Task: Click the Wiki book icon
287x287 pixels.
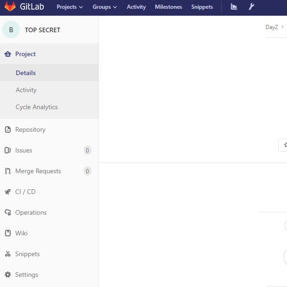Action: [x=8, y=233]
